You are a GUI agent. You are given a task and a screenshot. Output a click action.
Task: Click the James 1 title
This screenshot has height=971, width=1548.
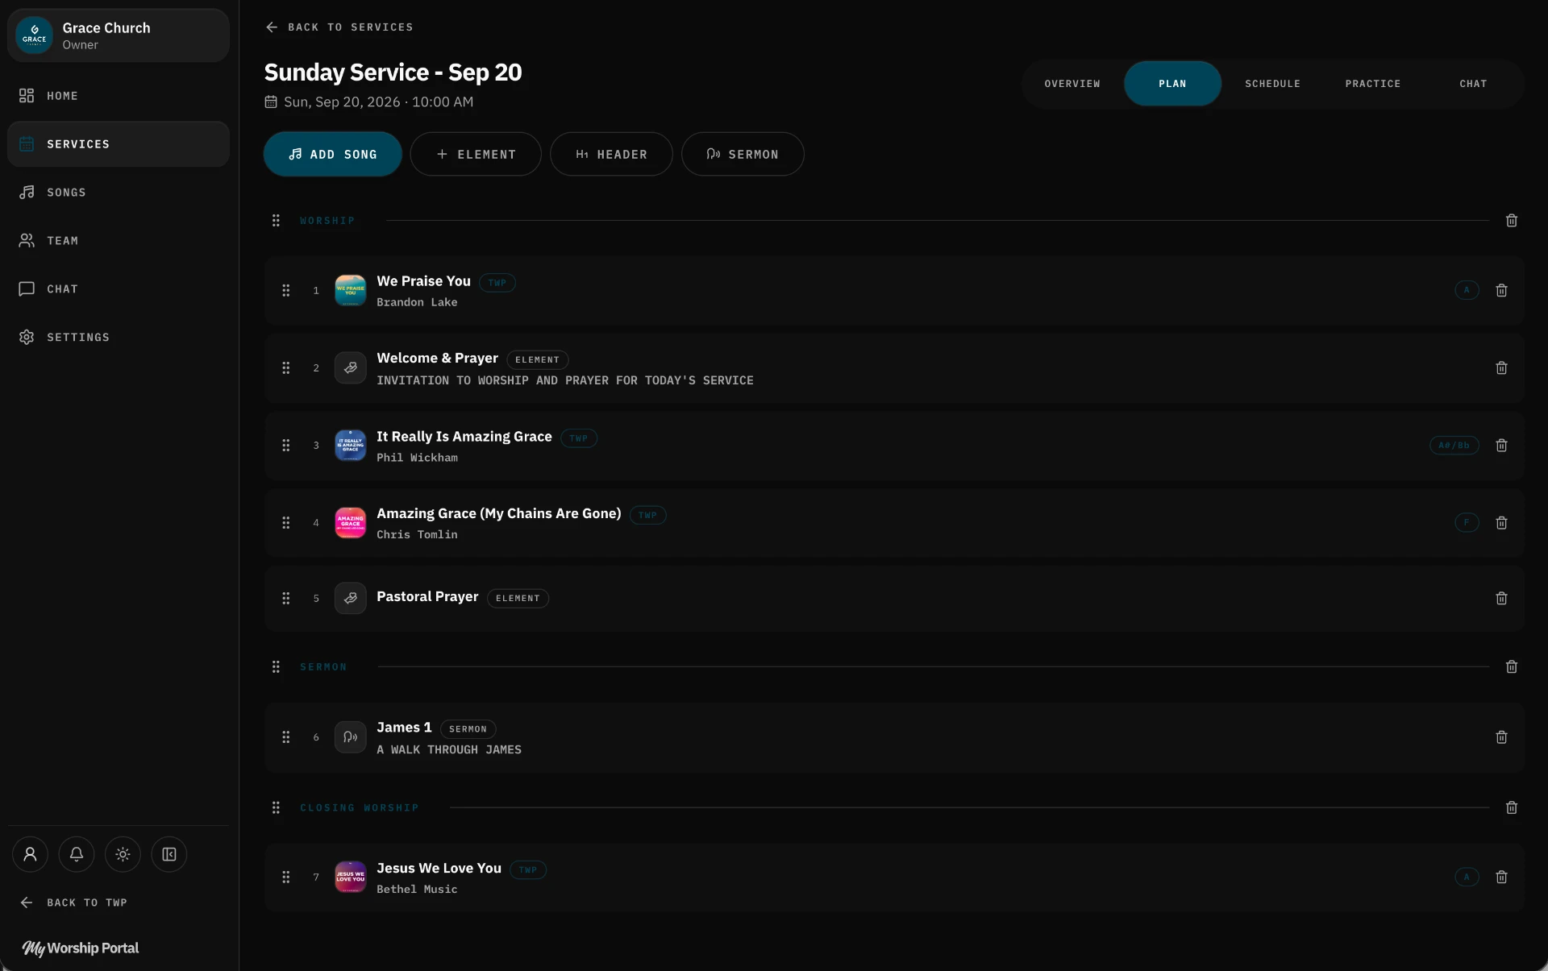pyautogui.click(x=404, y=728)
